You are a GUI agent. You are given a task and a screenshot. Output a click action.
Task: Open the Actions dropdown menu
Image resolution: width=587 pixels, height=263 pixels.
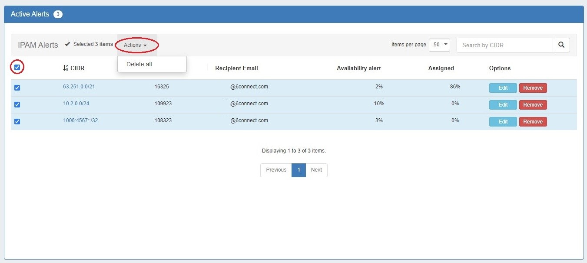pos(135,45)
